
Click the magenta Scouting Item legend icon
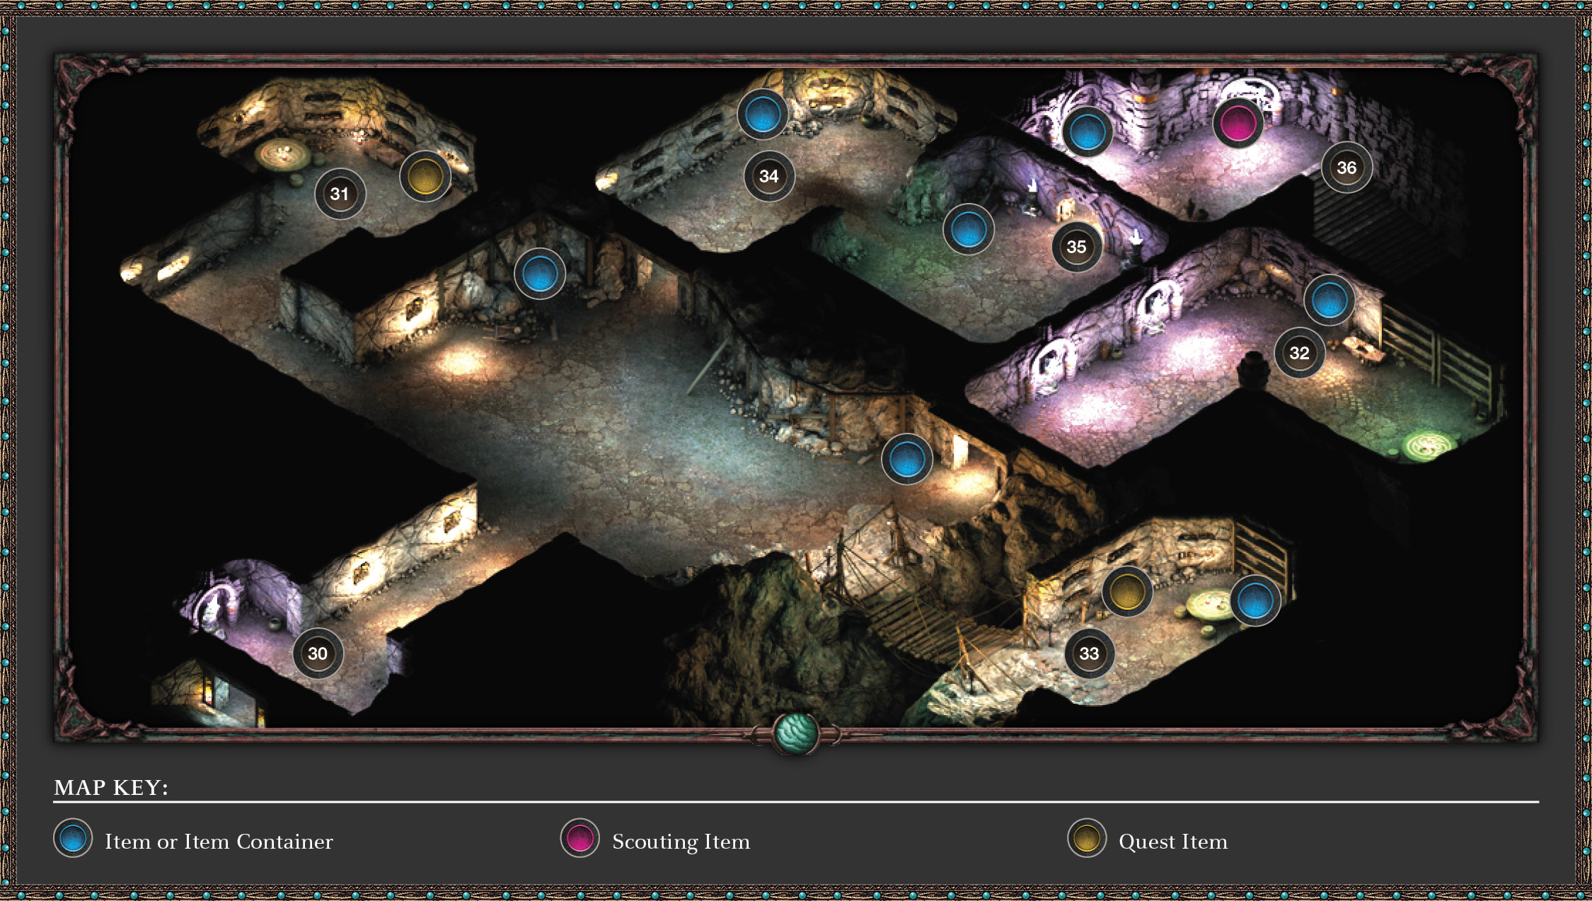point(580,838)
